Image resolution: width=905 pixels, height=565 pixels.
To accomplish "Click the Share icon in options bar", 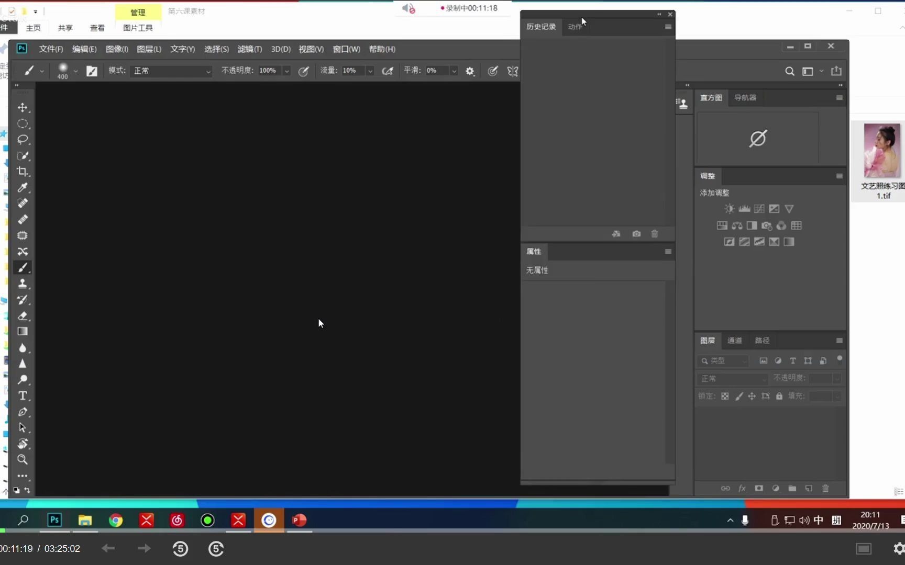I will (836, 71).
